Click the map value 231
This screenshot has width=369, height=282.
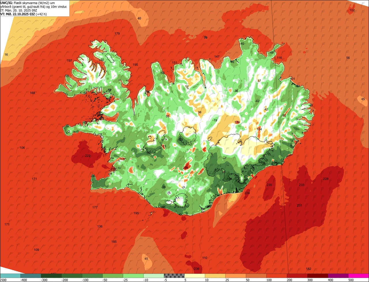[x=300, y=205]
